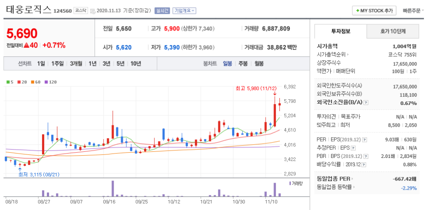Click the 거래량 volume legend marker

pyautogui.click(x=296, y=184)
